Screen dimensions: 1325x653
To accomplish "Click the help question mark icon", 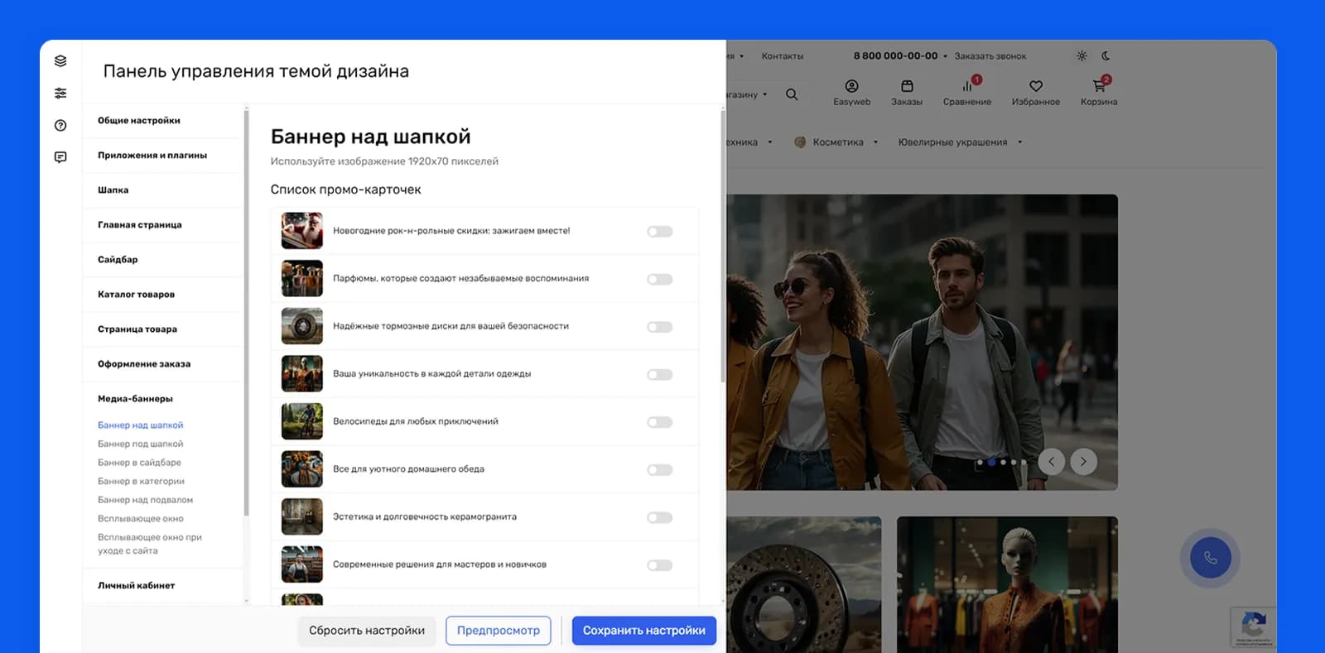I will coord(60,126).
